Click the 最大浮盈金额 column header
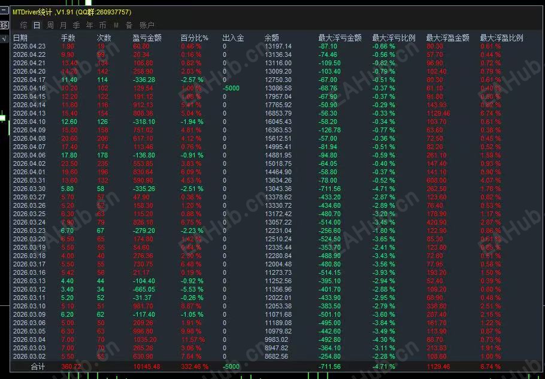The height and width of the screenshot is (379, 545). pos(448,38)
